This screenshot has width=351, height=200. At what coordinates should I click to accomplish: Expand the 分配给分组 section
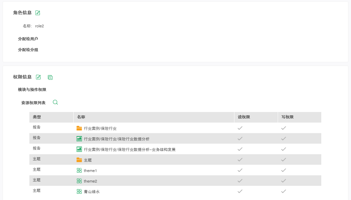[28, 50]
